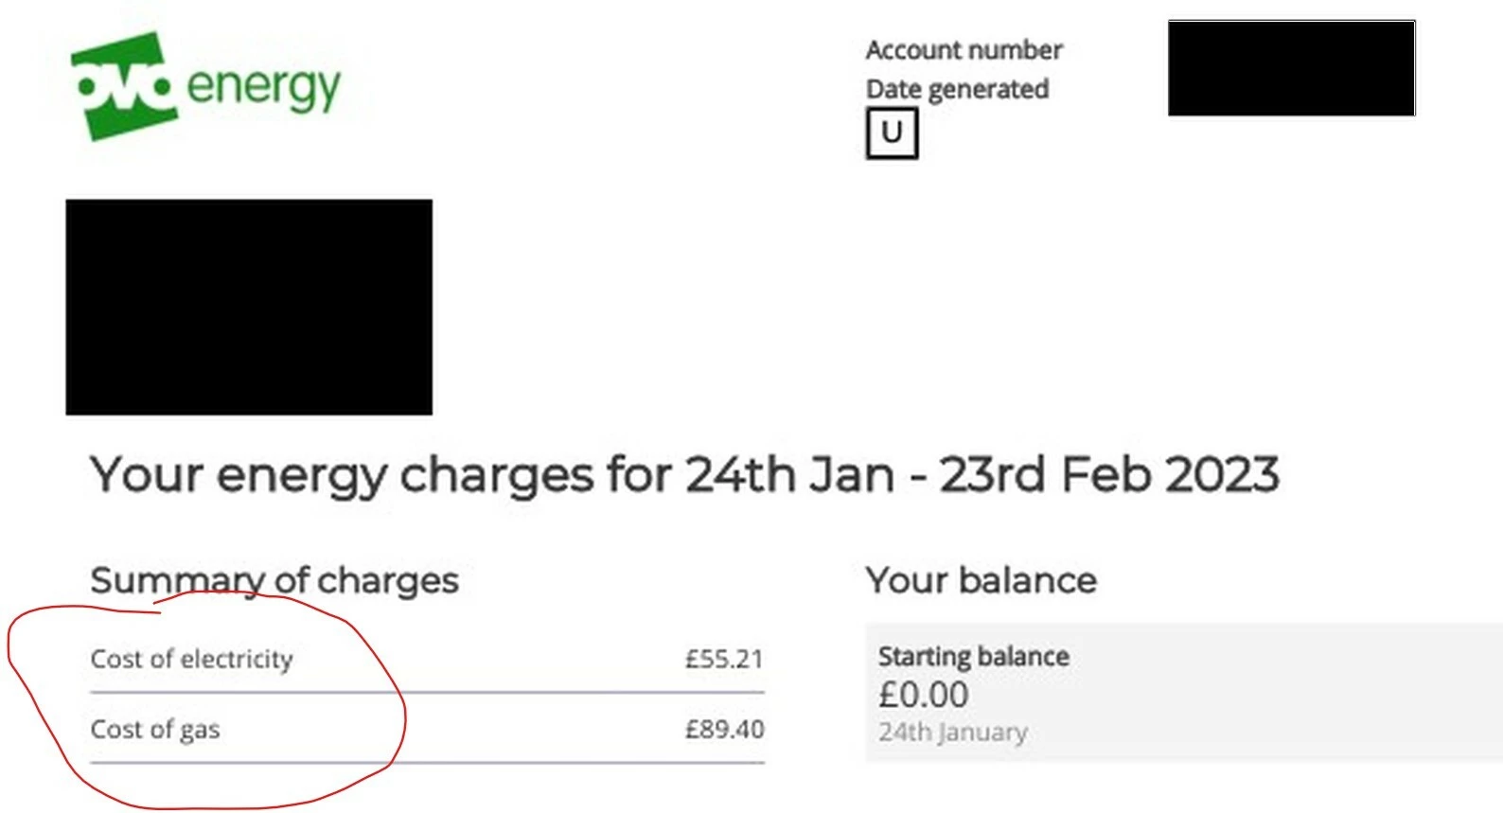1503x813 pixels.
Task: Click the redacted account number box
Action: click(x=1291, y=68)
